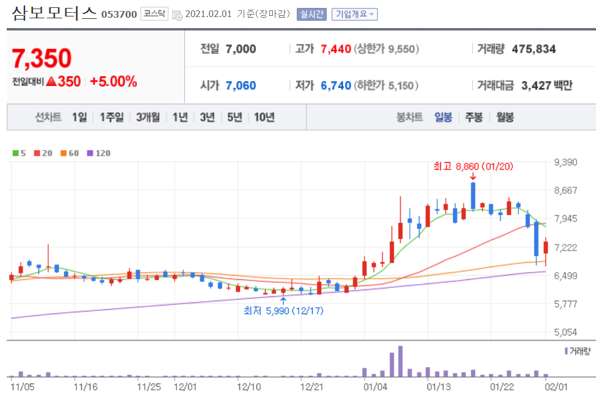This screenshot has width=596, height=400.
Task: Show the 3년 line chart
Action: click(x=208, y=117)
